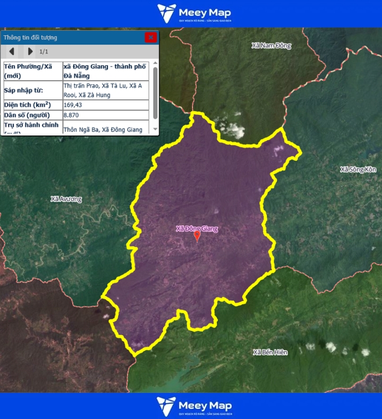
Task: Select the Xã Đông Giang map label
Action: tap(197, 228)
